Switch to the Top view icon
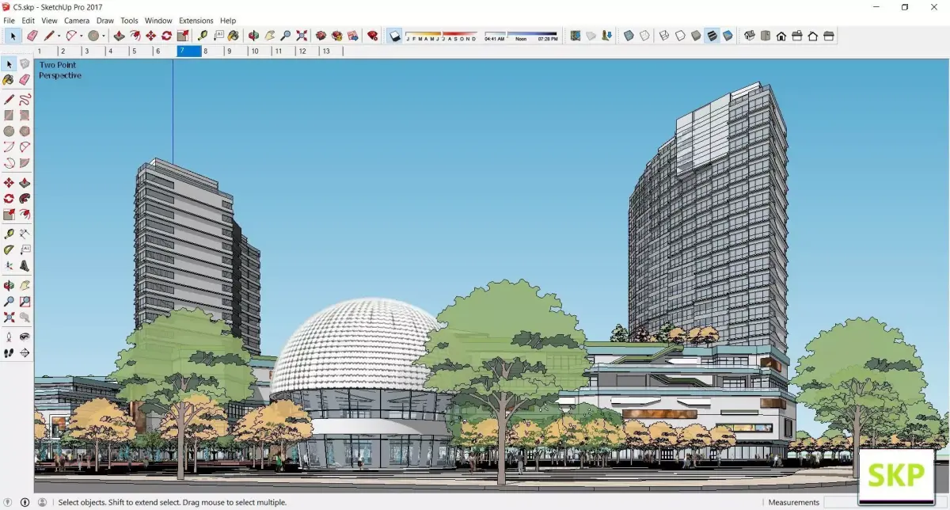This screenshot has height=510, width=950. [766, 36]
